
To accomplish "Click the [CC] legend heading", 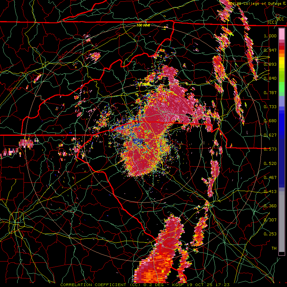I will 272,22.
